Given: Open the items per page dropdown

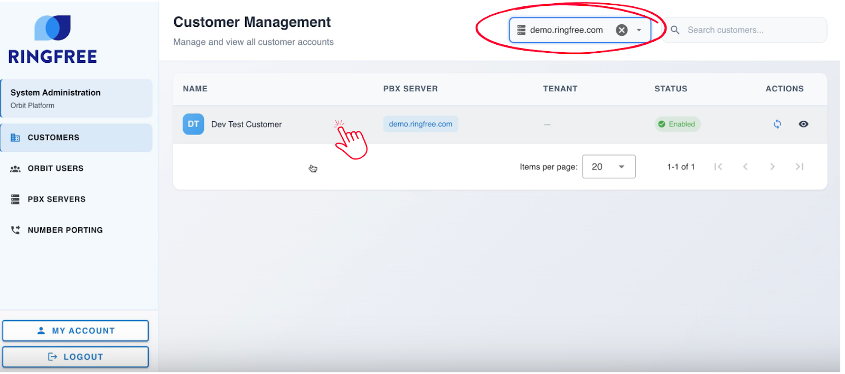Looking at the screenshot, I should click(x=608, y=167).
